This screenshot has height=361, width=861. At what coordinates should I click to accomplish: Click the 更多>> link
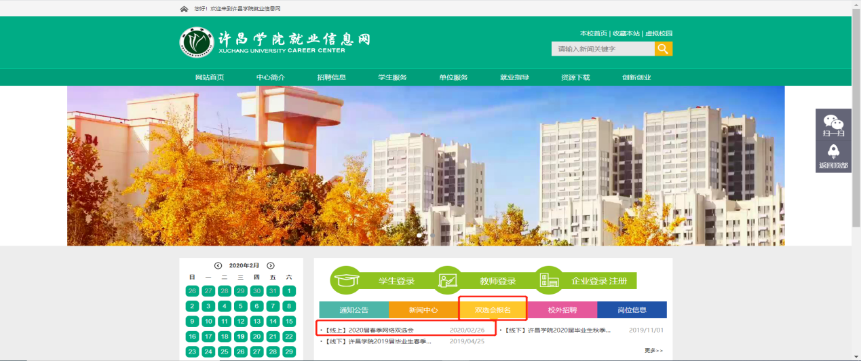pos(653,351)
